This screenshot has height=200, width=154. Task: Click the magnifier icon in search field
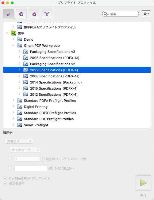pyautogui.click(x=106, y=14)
